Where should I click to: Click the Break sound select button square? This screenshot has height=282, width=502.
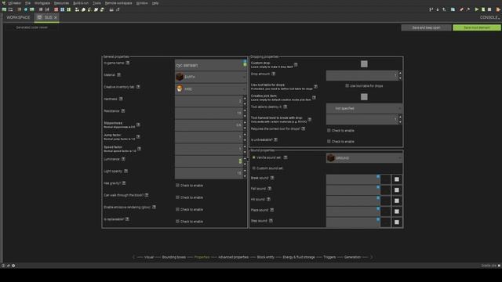397,179
